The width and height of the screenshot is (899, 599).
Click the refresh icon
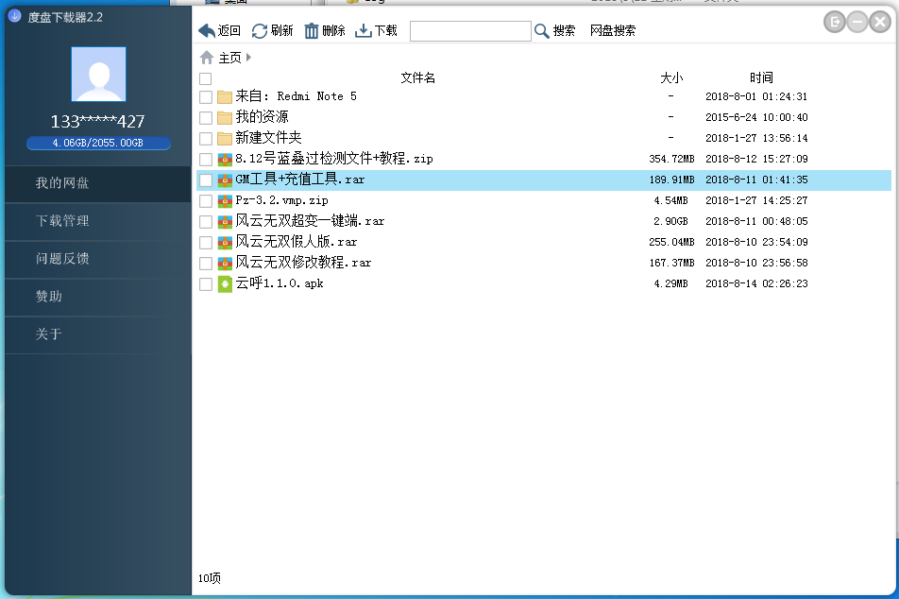[260, 31]
